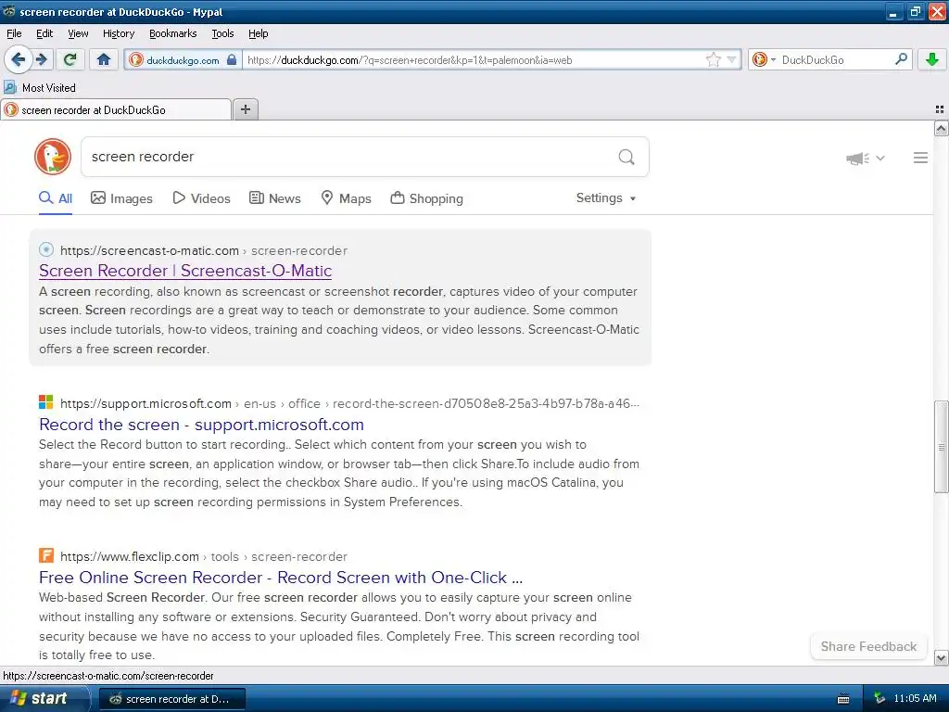Expand the Settings dropdown
This screenshot has width=949, height=712.
606,198
